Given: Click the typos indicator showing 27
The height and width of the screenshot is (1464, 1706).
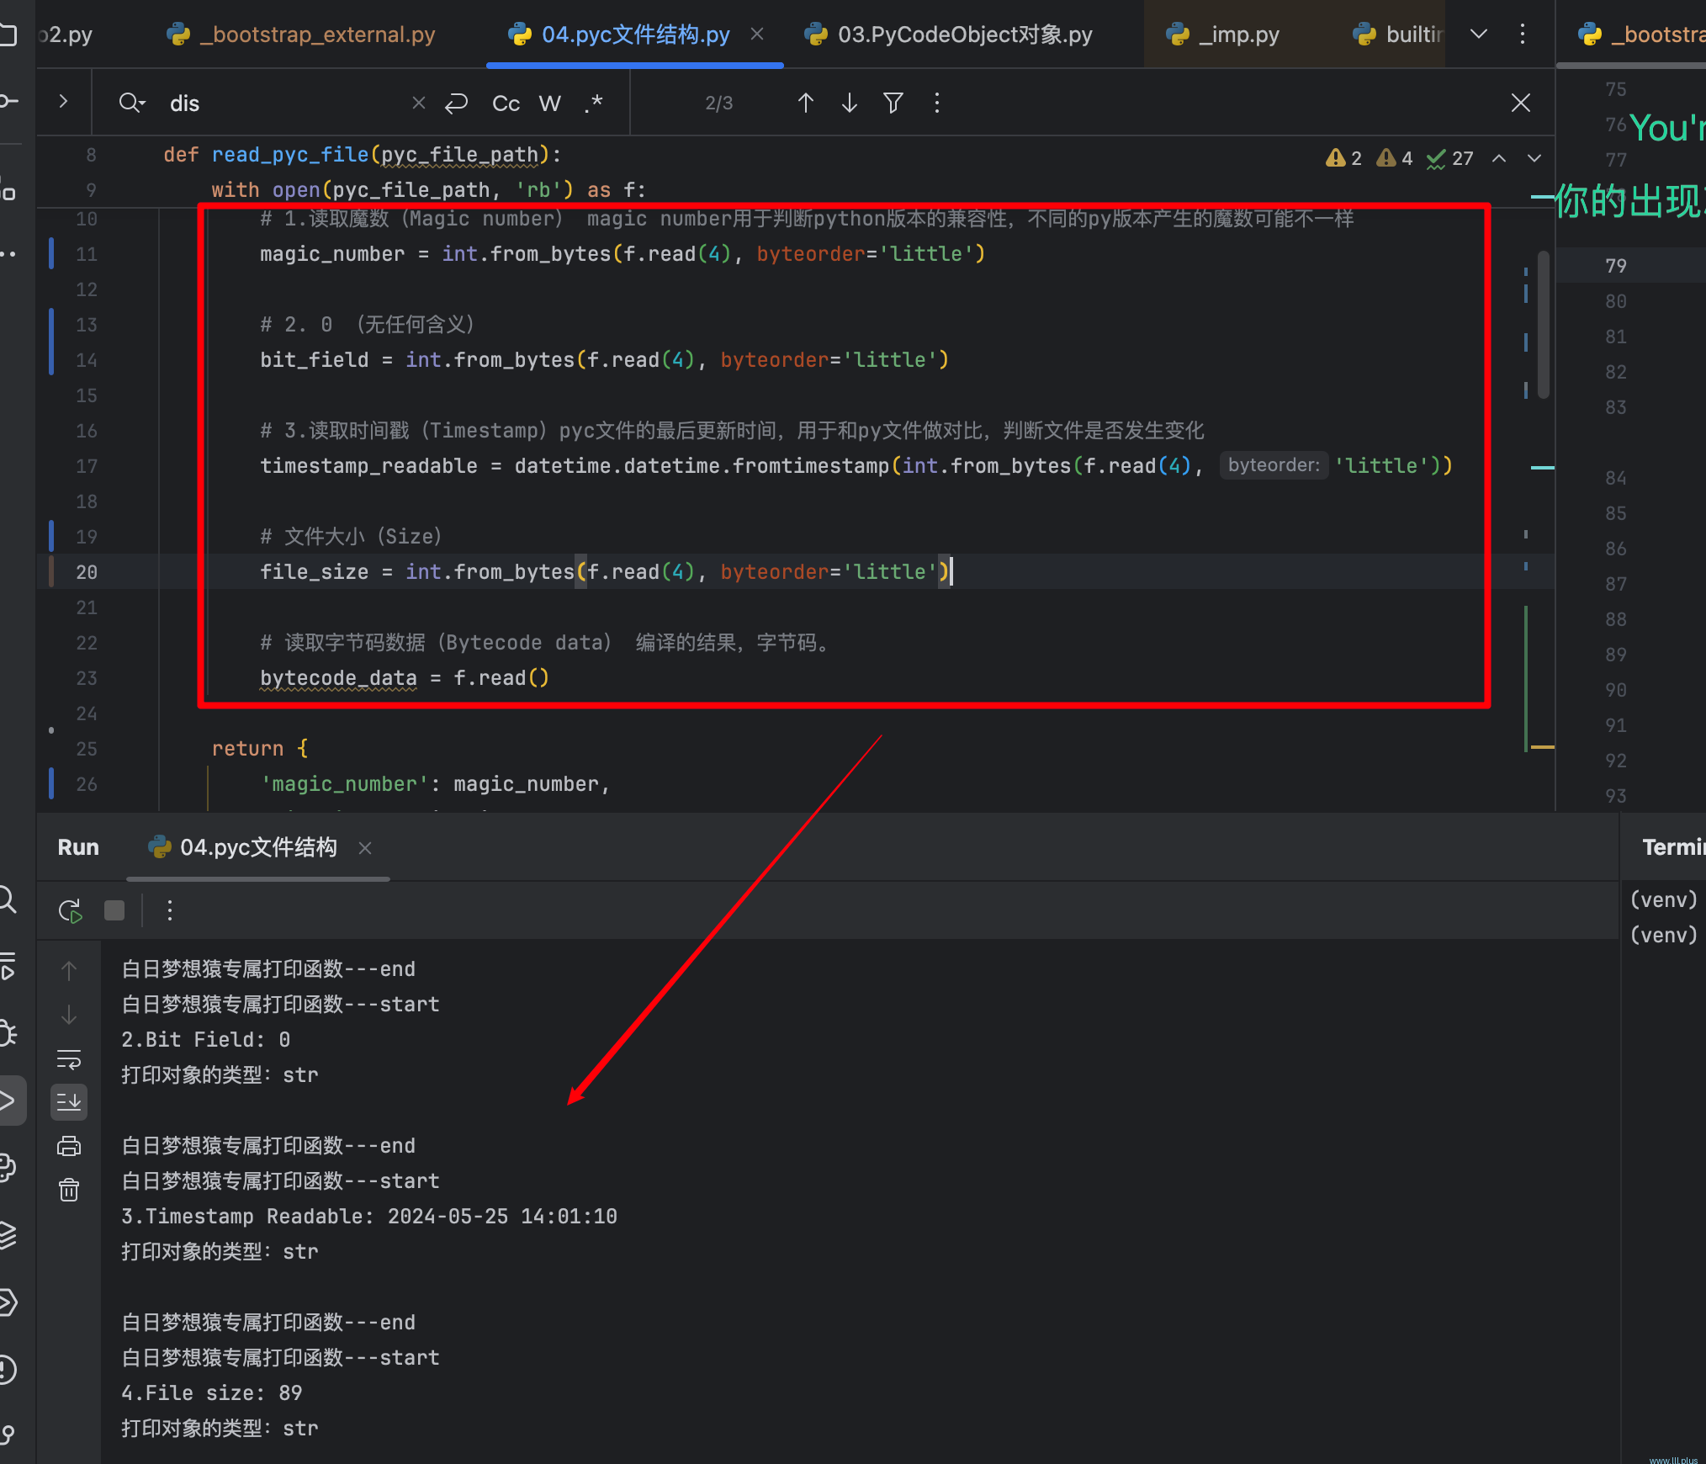Looking at the screenshot, I should [1450, 158].
